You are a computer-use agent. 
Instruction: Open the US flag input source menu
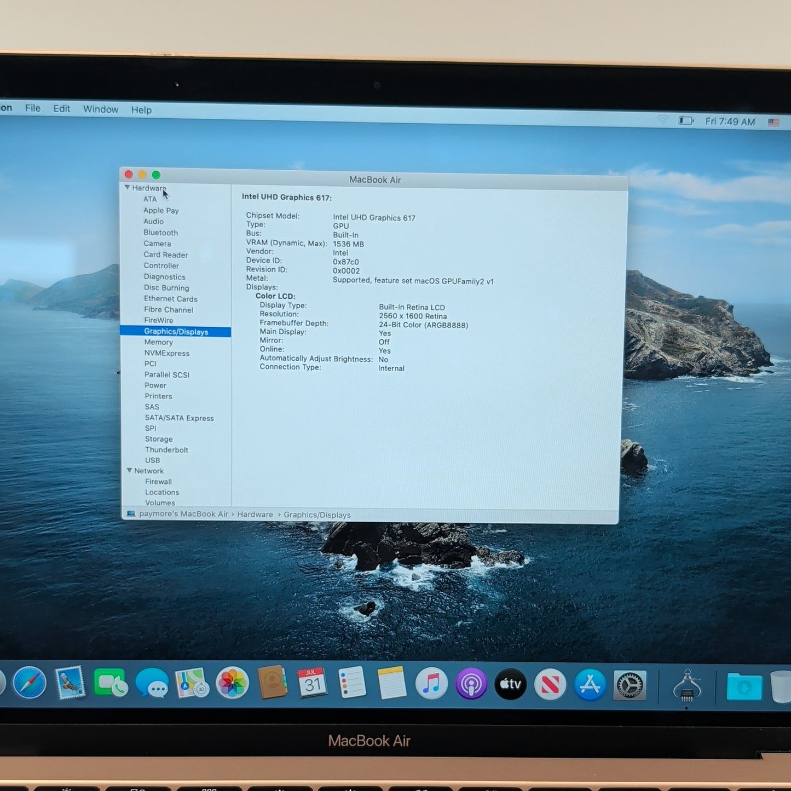(773, 123)
